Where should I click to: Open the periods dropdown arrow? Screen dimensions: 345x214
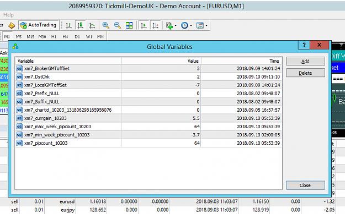191,25
